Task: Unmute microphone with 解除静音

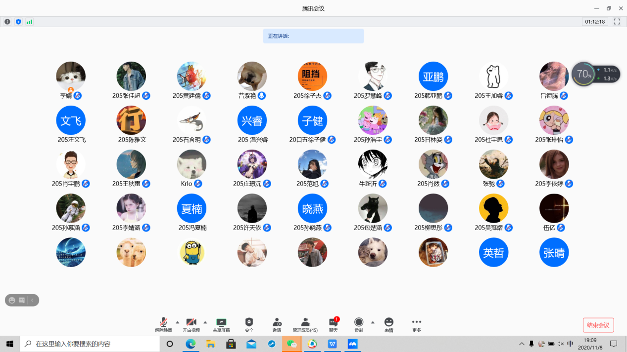Action: 163,324
